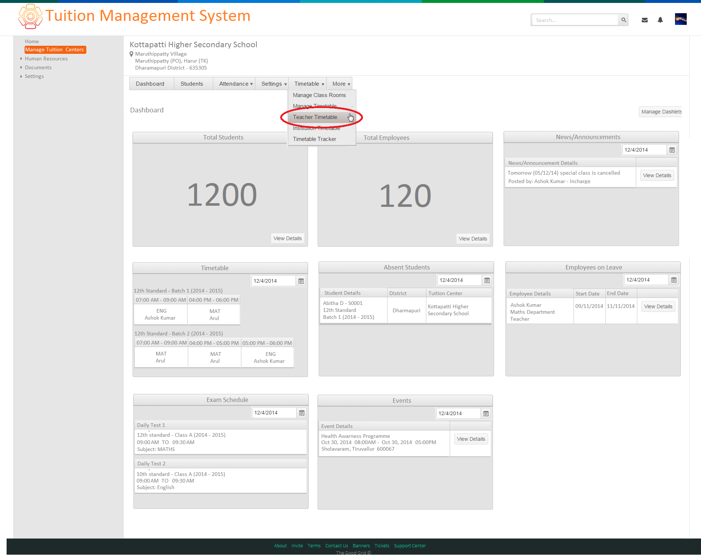Viewport: 701px width, 555px height.
Task: Click the 120 total employees number
Action: click(x=405, y=196)
